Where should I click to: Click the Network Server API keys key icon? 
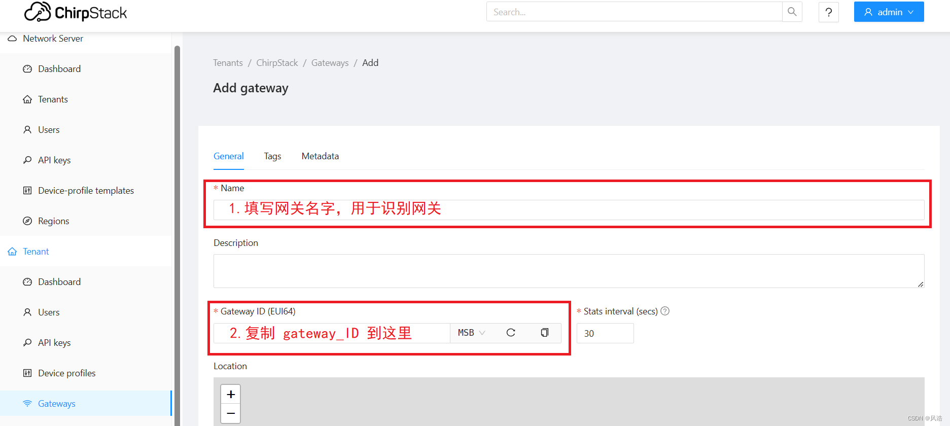(27, 160)
